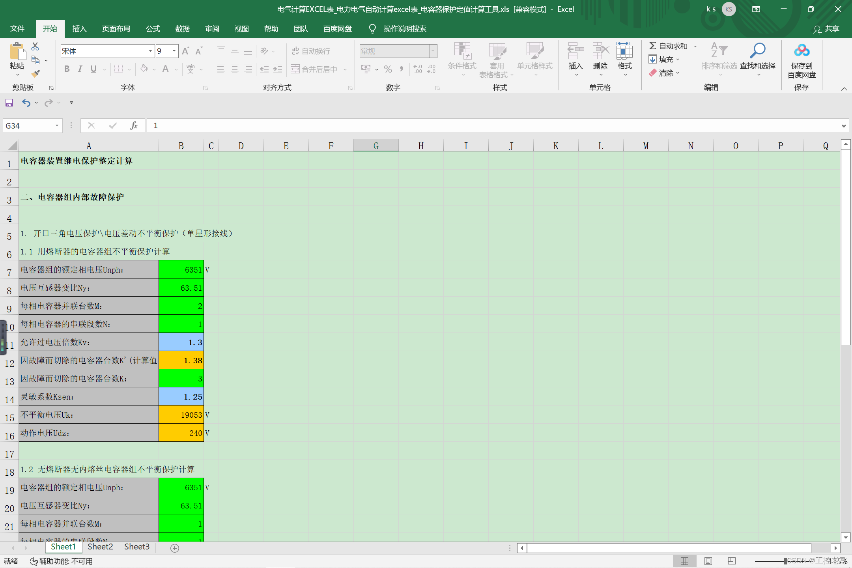The width and height of the screenshot is (852, 568).
Task: Click the Save icon in quick access toolbar
Action: click(9, 103)
